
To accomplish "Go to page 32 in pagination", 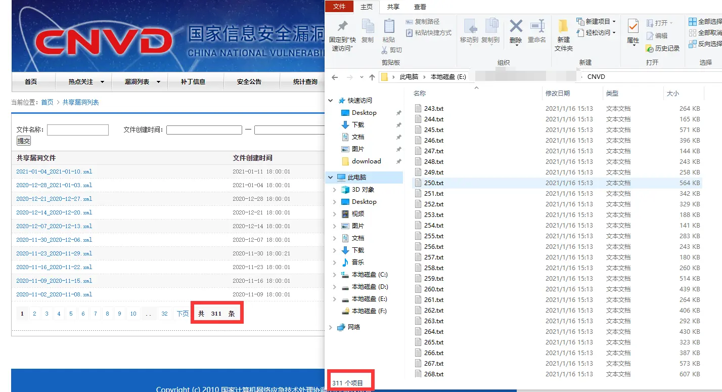I will 164,314.
